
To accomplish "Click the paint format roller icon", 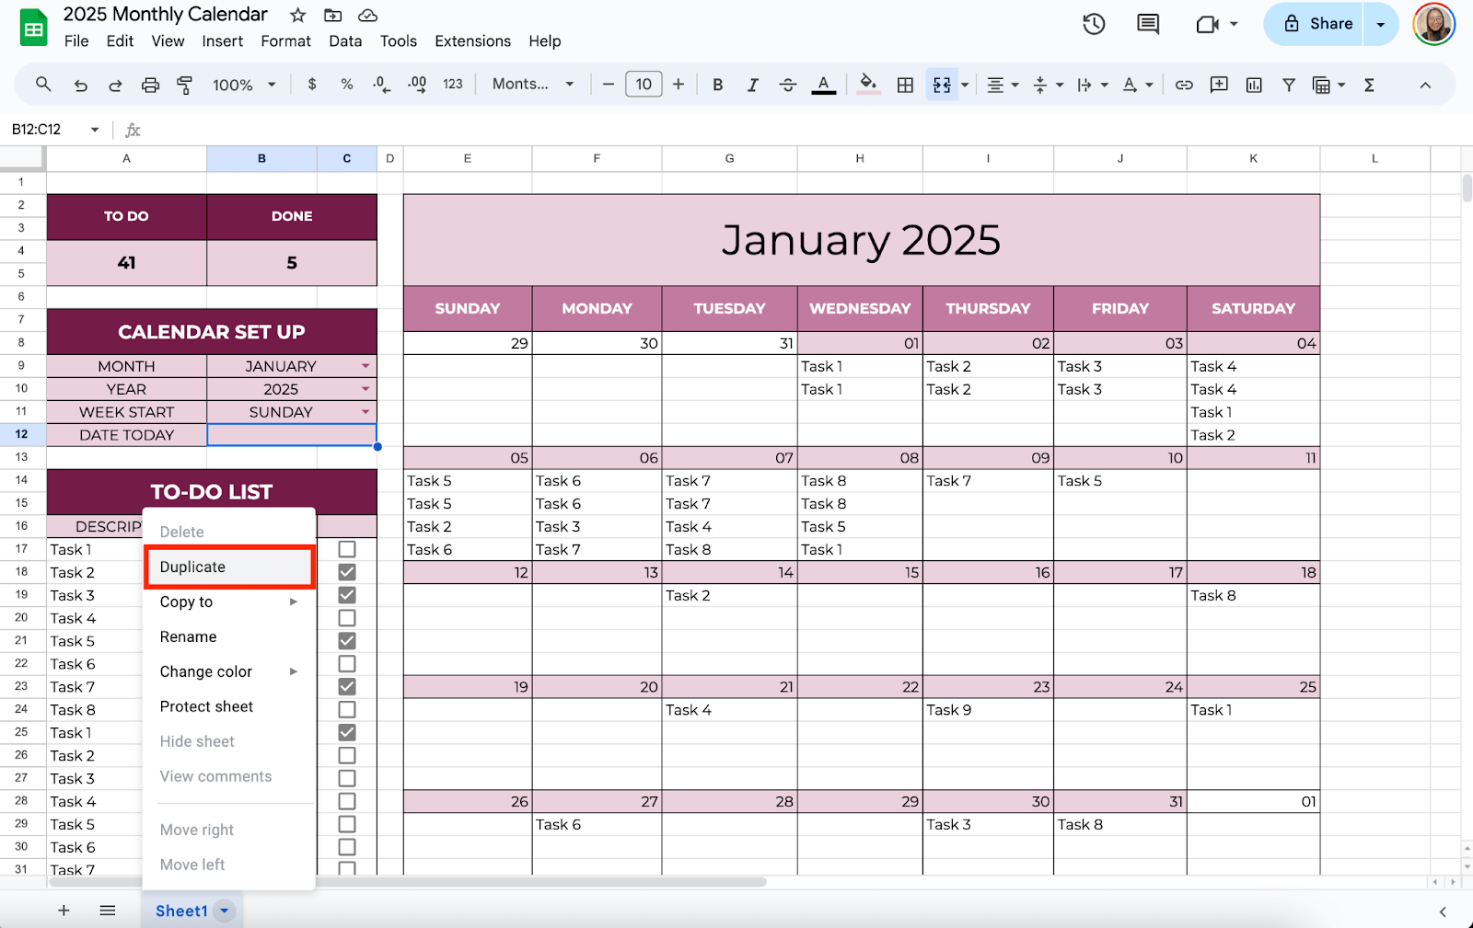I will pyautogui.click(x=185, y=85).
